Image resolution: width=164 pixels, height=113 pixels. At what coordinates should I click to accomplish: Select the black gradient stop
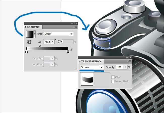pos(68,52)
